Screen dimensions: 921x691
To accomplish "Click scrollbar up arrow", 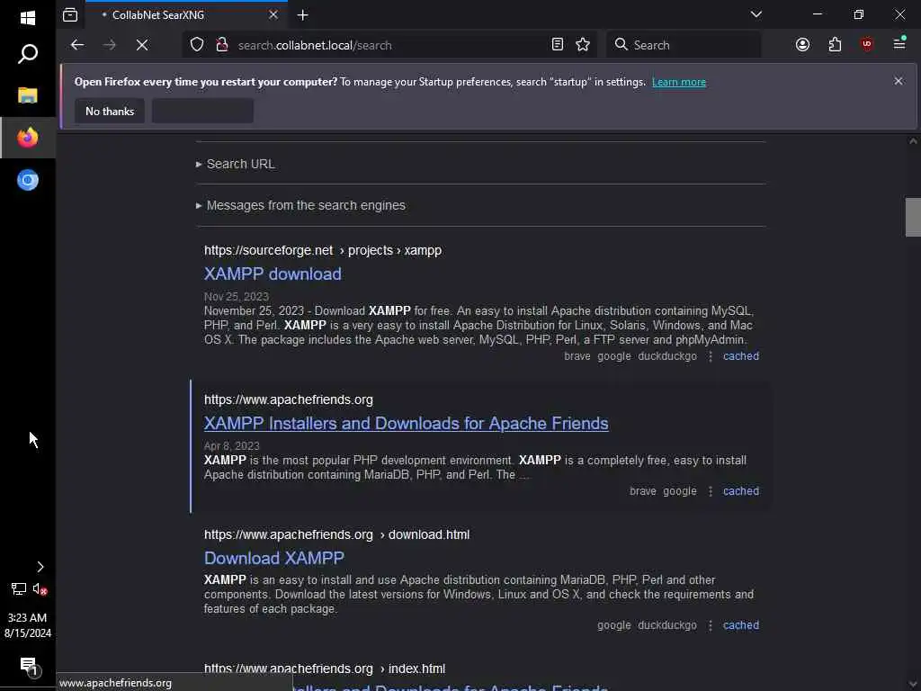I will [x=913, y=141].
